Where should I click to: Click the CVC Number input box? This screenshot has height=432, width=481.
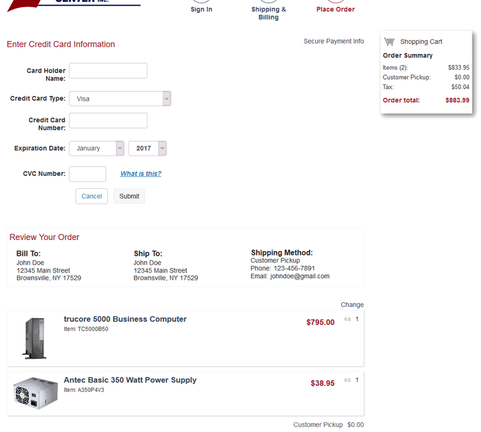point(87,174)
